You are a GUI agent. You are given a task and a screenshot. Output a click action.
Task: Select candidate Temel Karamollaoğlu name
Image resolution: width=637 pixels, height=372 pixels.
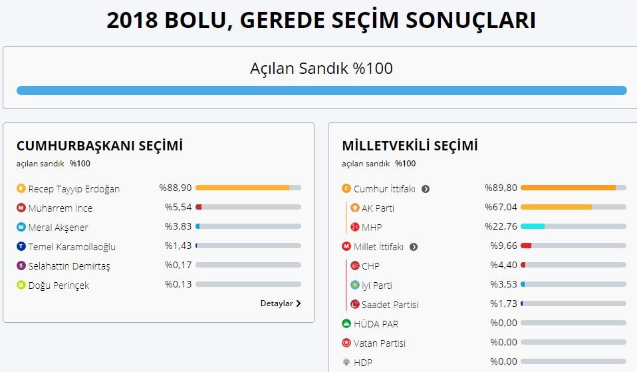(x=72, y=246)
